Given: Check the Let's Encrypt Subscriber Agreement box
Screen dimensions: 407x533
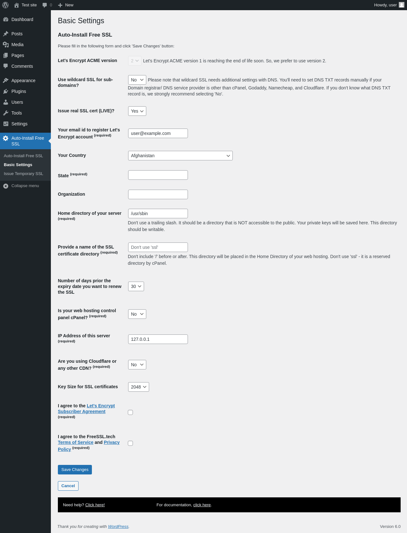Looking at the screenshot, I should point(130,412).
